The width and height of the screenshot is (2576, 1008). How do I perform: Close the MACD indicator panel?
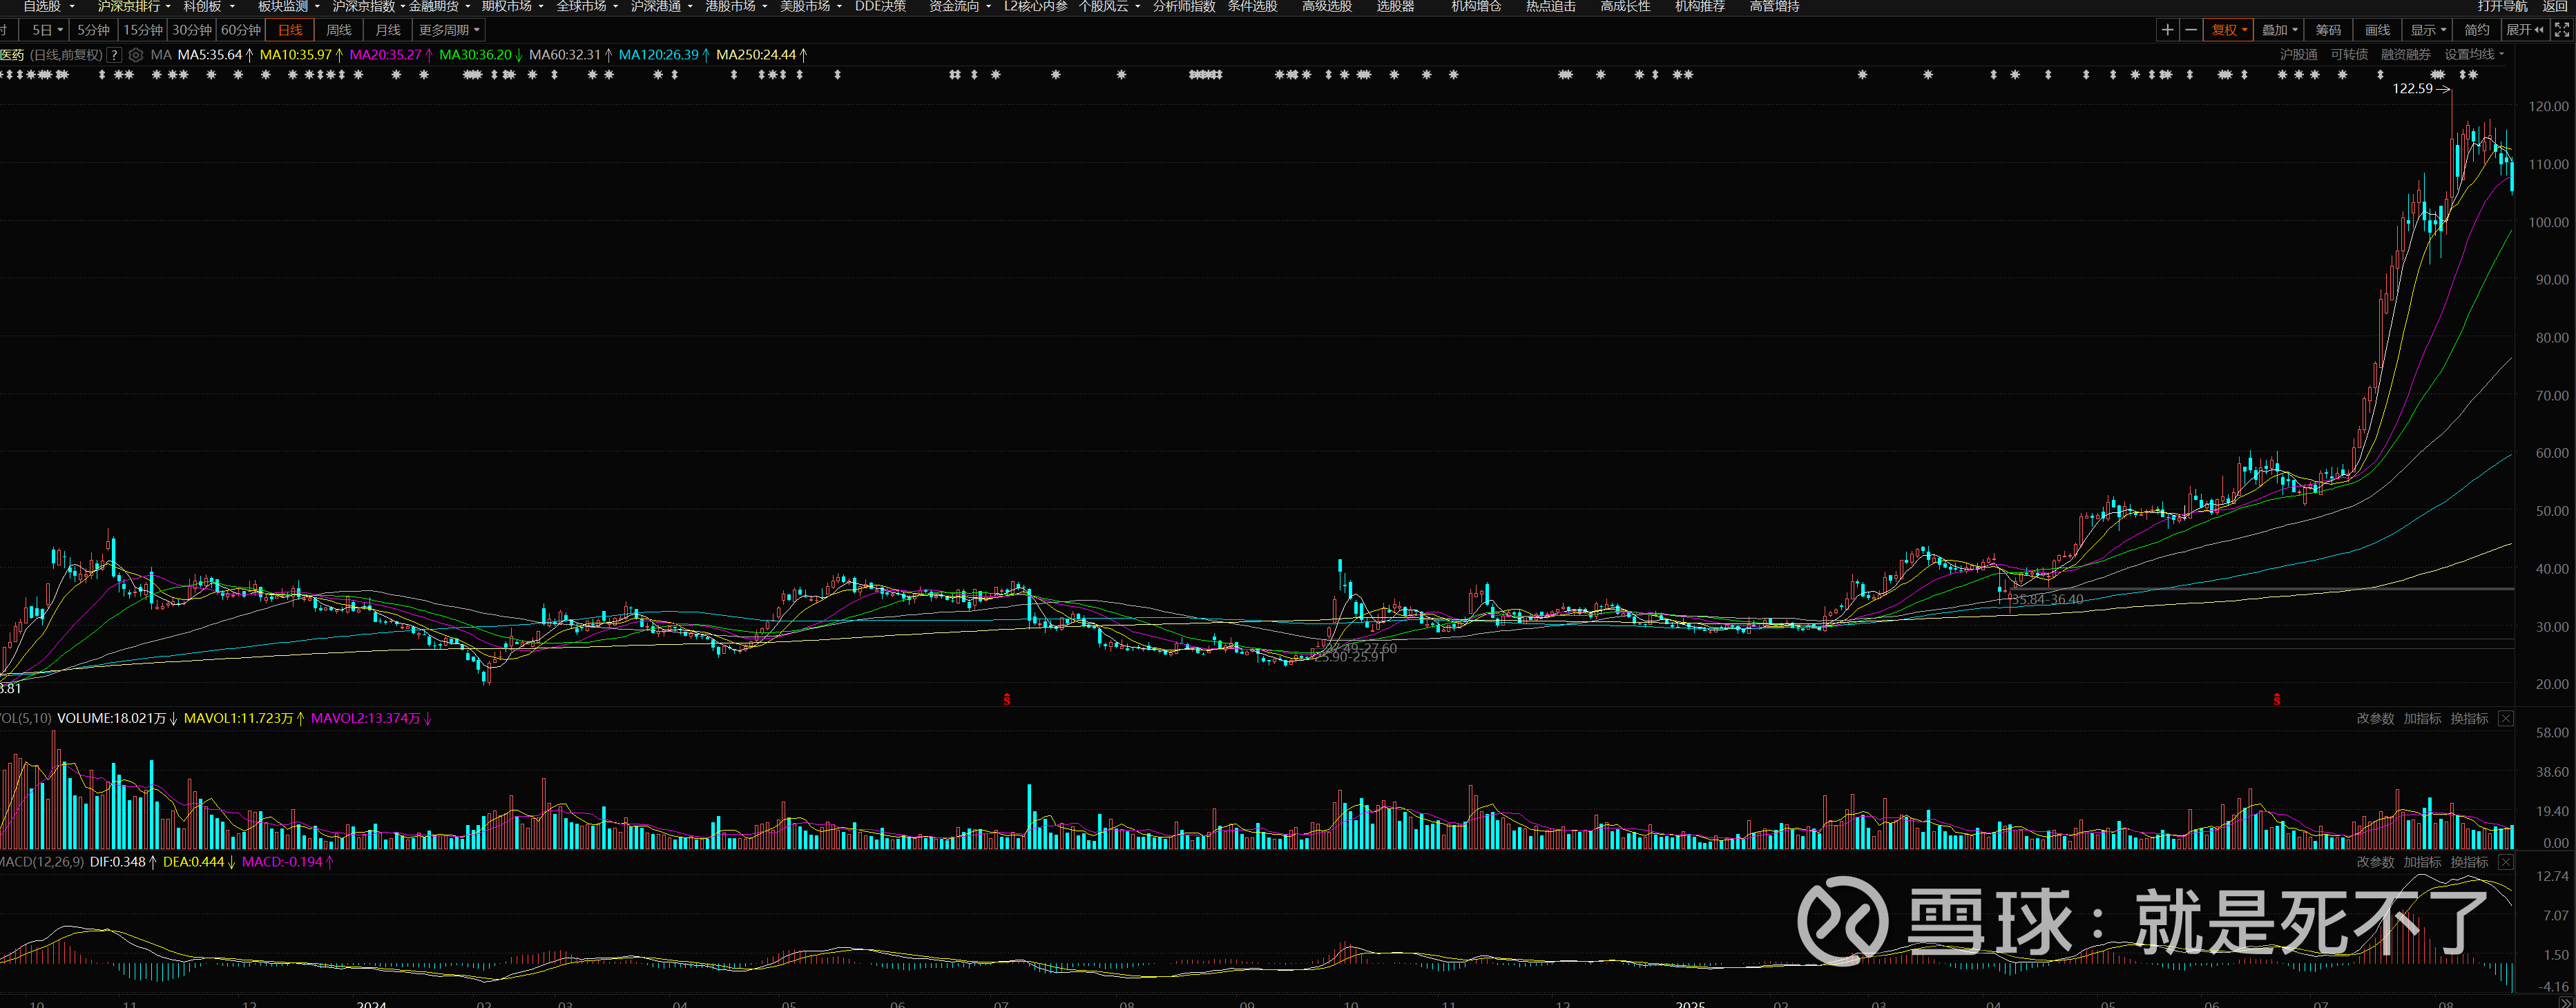(2506, 862)
